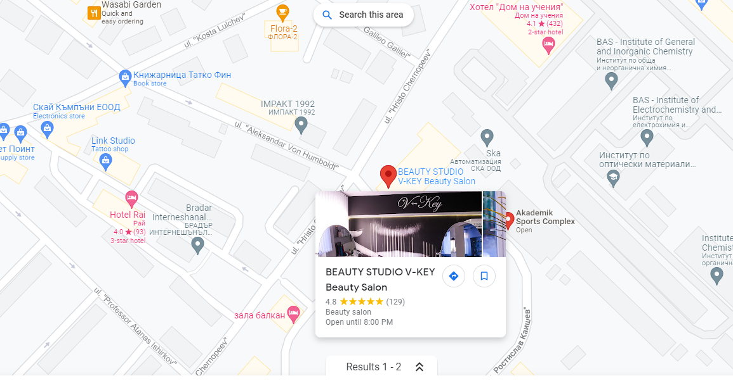The height and width of the screenshot is (383, 733).
Task: Click the Link Studio shopping bag marker
Action: pos(105,162)
